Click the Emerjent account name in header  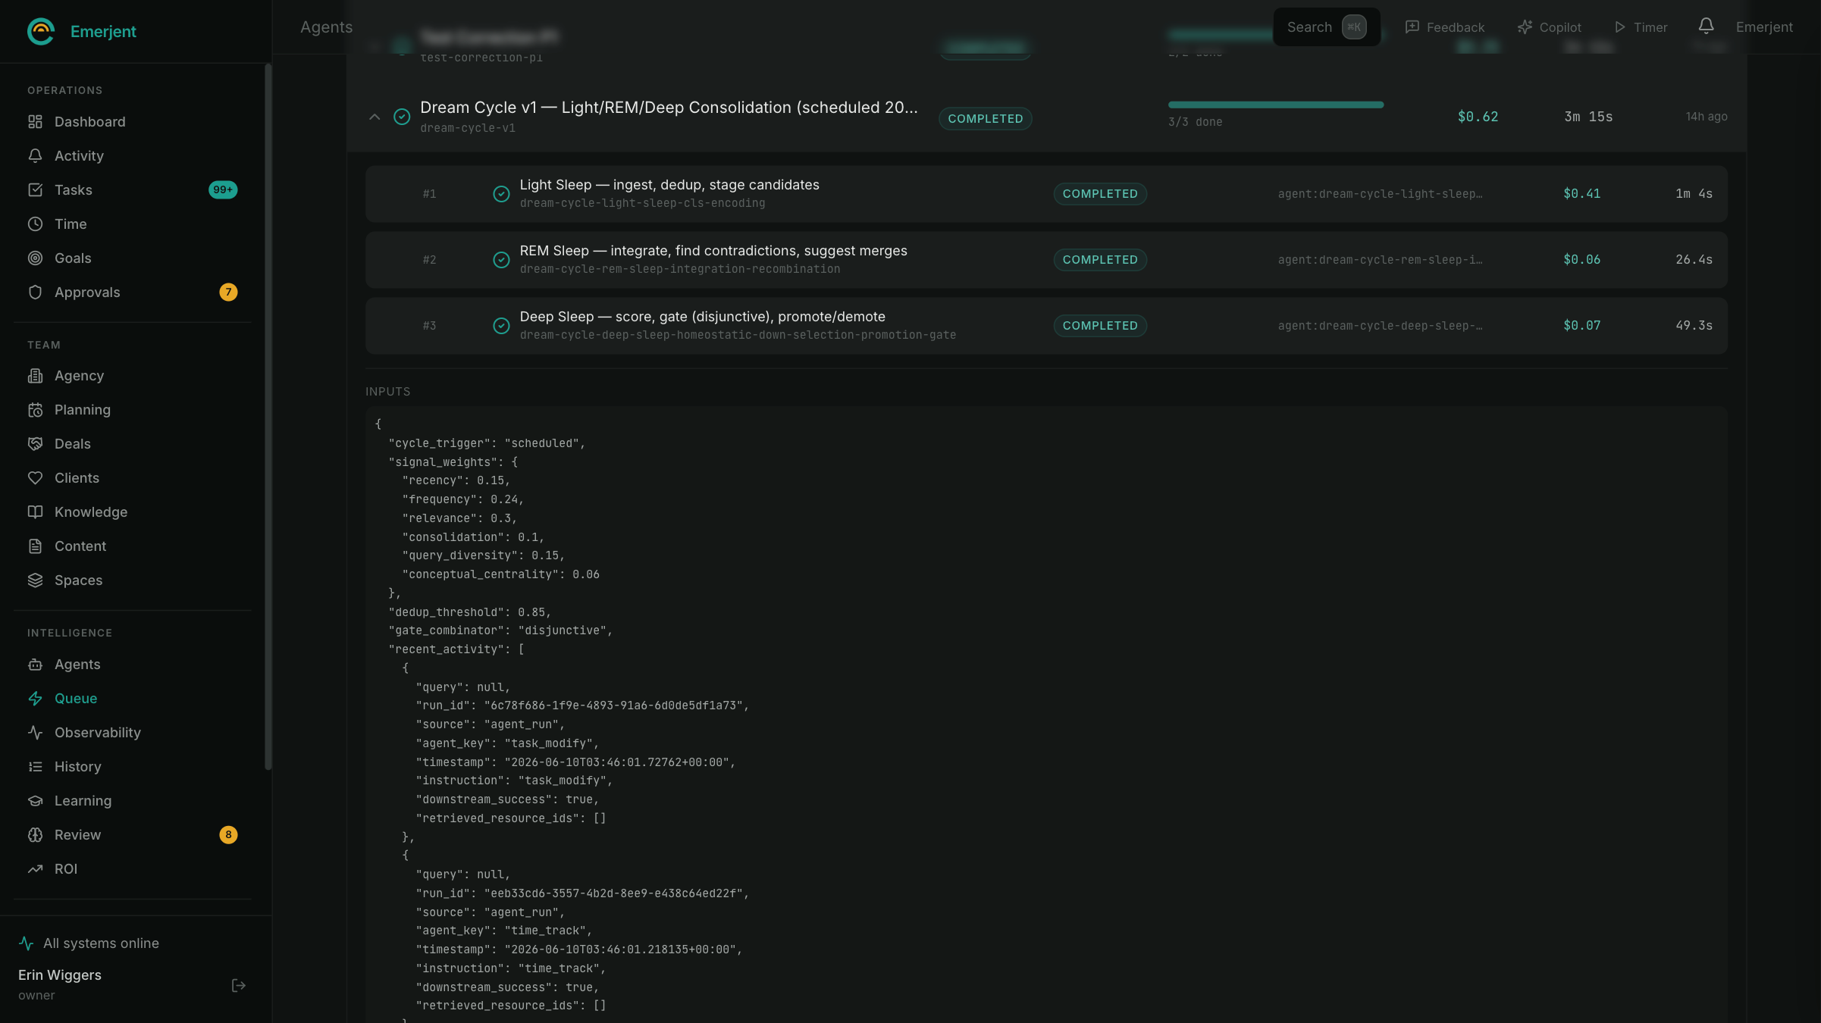click(1764, 27)
